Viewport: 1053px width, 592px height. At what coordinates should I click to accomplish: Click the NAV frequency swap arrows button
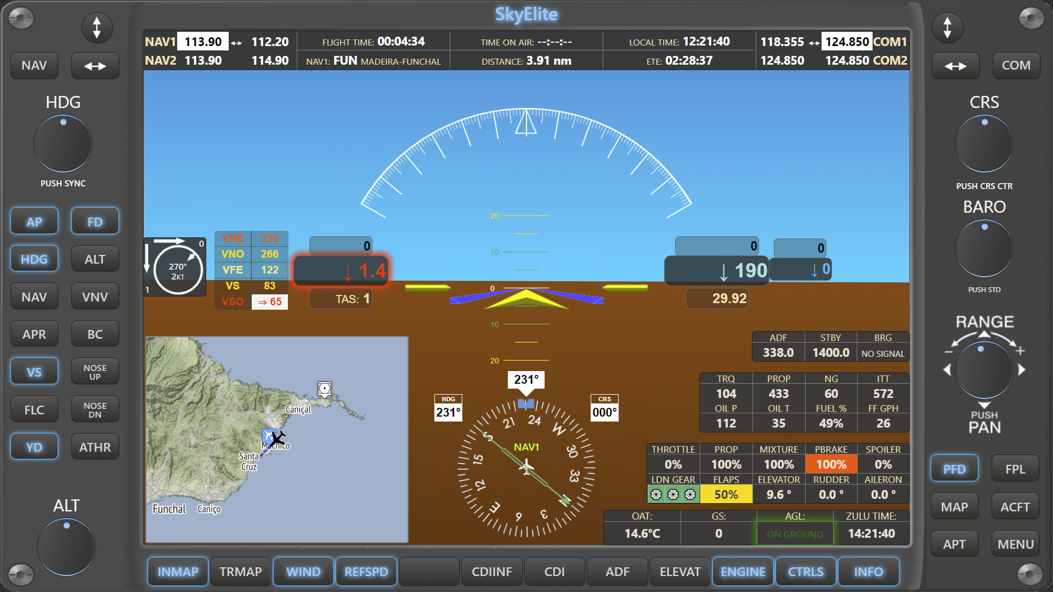95,66
